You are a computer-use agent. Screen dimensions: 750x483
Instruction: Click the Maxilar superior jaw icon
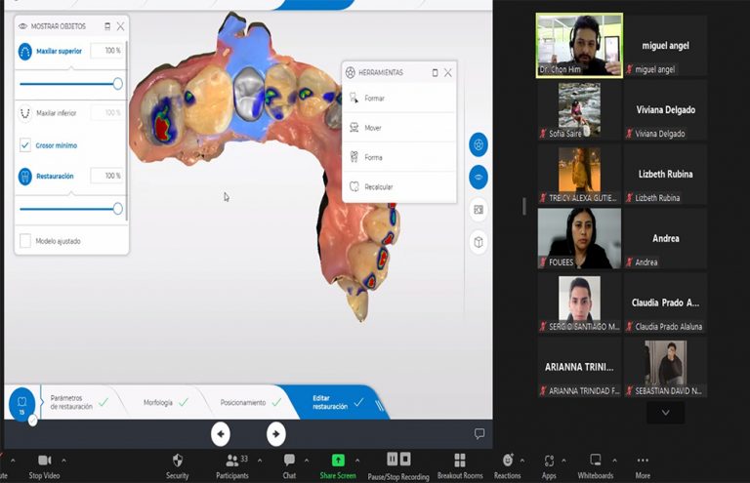pos(25,51)
